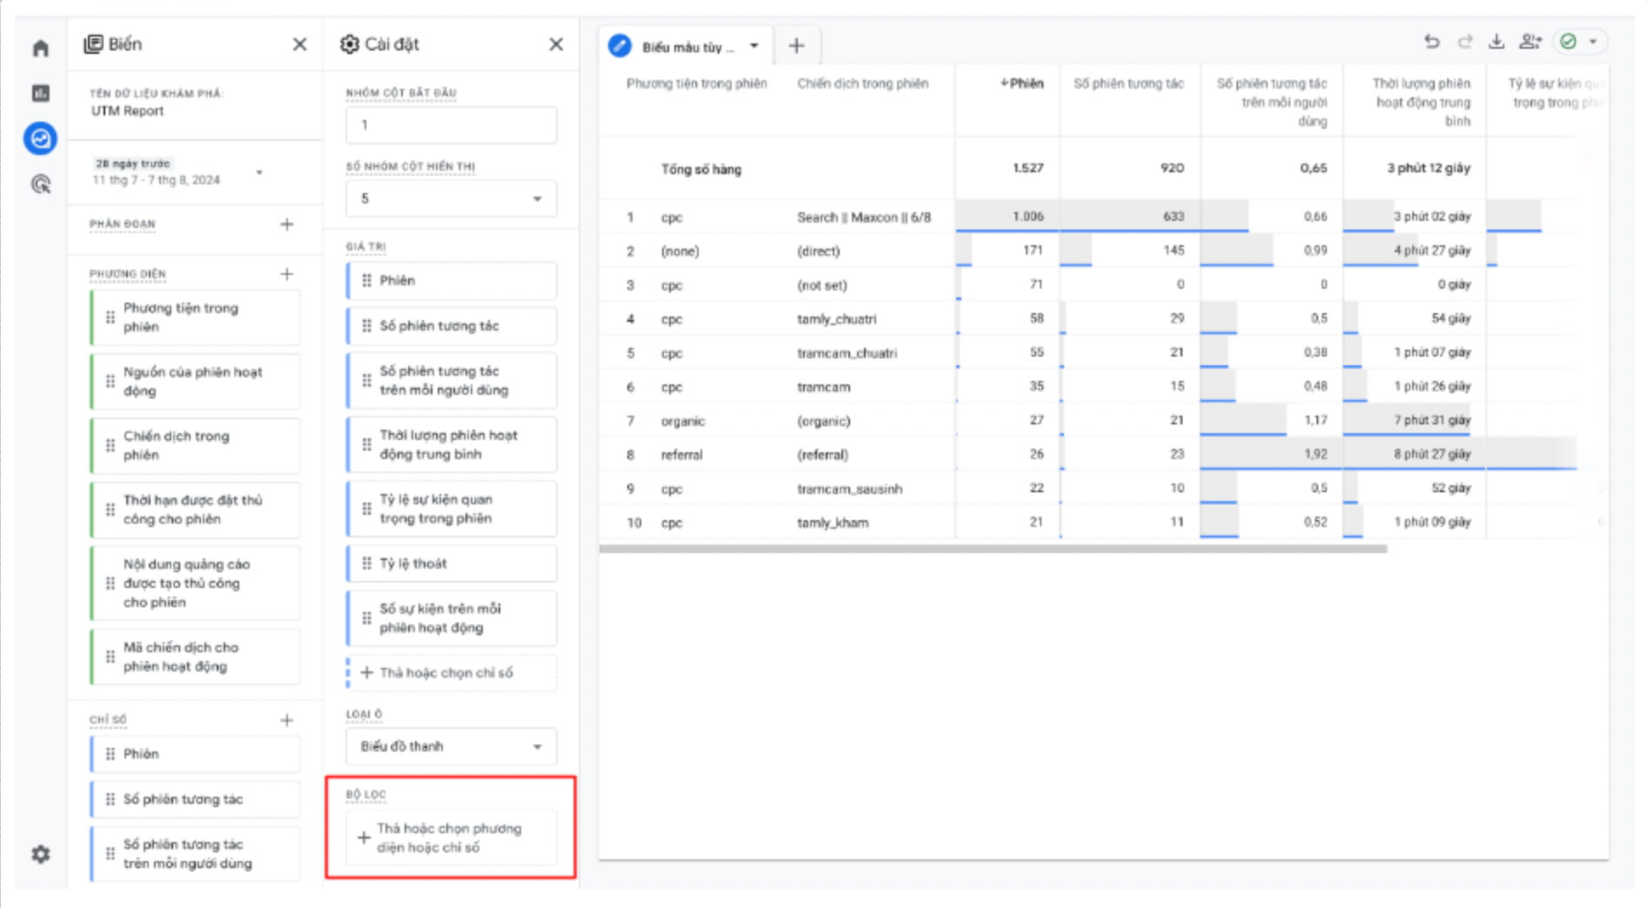
Task: Click the Tổng số hàng totals label
Action: tap(701, 170)
